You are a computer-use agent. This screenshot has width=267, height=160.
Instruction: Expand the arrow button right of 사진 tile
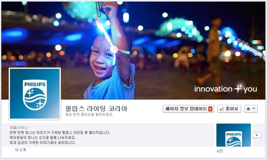click(x=257, y=135)
